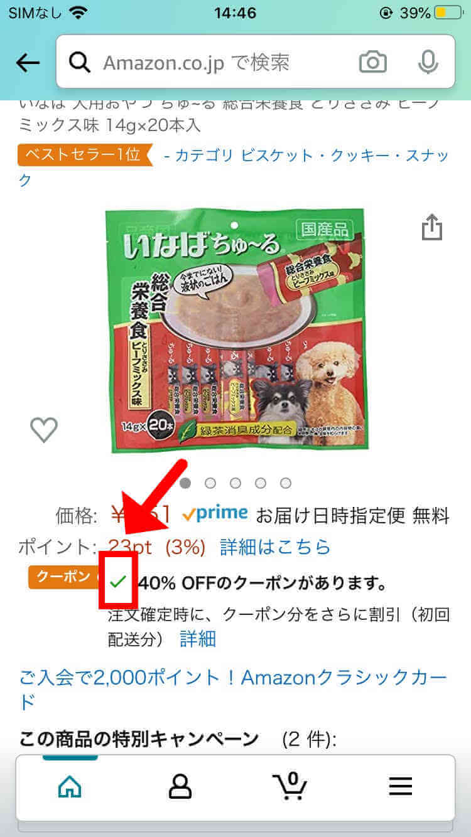Select last image carousel dot
This screenshot has width=471, height=837.
[286, 483]
